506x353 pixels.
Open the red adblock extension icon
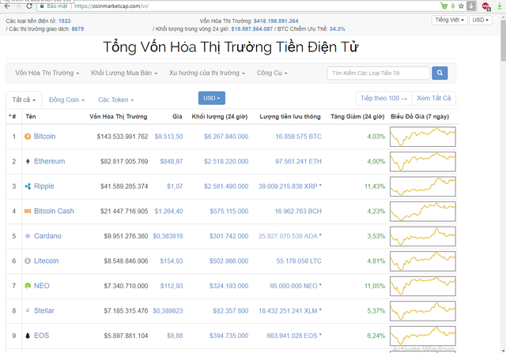[486, 6]
